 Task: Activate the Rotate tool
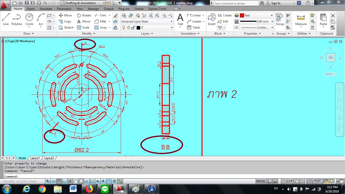tap(84, 15)
